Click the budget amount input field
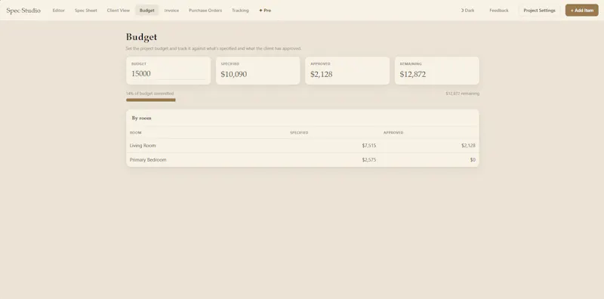Viewport: 604px width, 299px height. point(168,73)
